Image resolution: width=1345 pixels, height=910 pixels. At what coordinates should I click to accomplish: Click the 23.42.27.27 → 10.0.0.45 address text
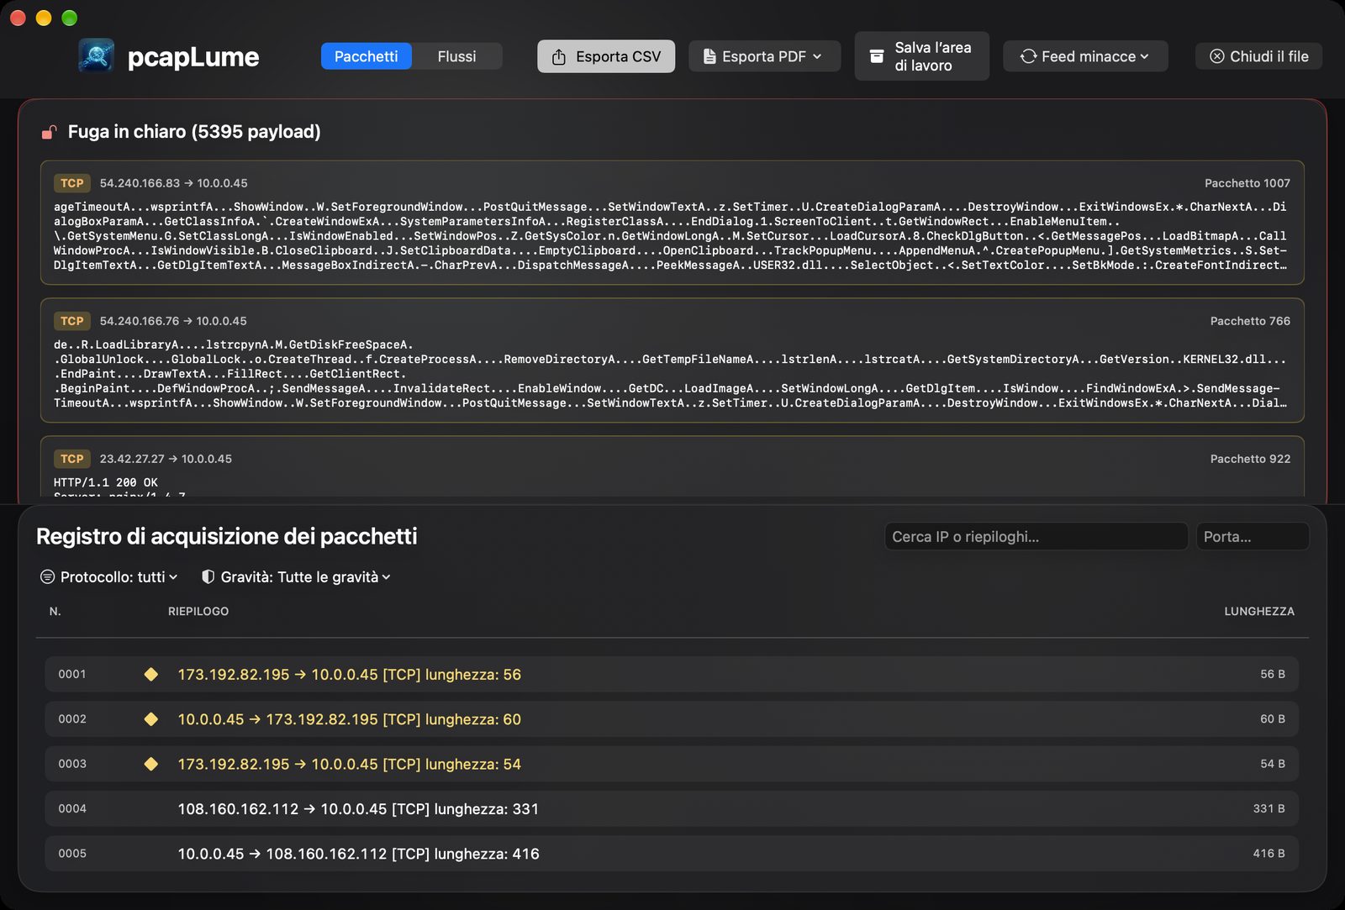tap(166, 459)
